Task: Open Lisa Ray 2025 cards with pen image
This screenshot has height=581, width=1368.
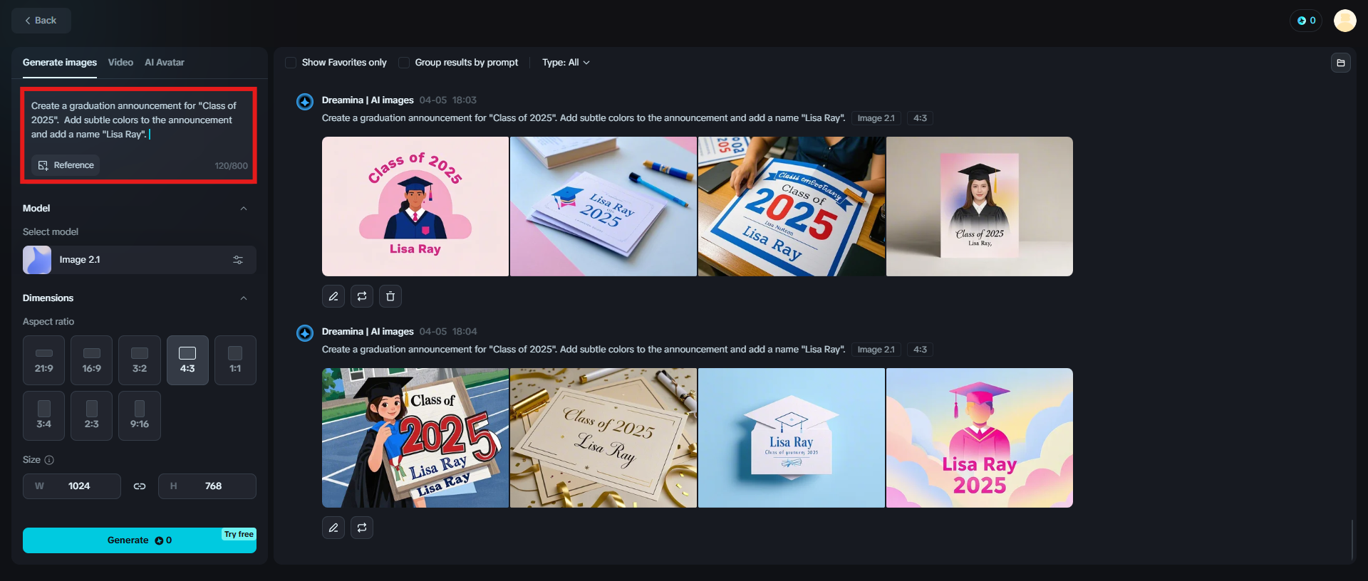Action: coord(603,206)
